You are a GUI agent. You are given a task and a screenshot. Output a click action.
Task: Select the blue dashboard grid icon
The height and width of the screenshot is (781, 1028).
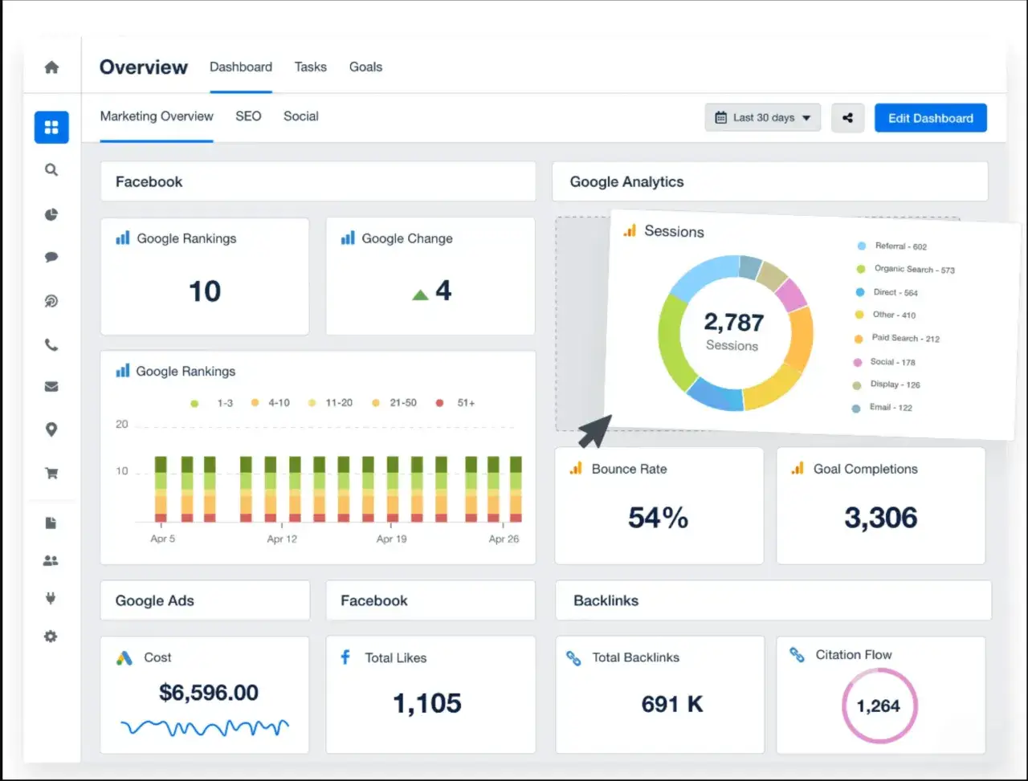point(51,127)
